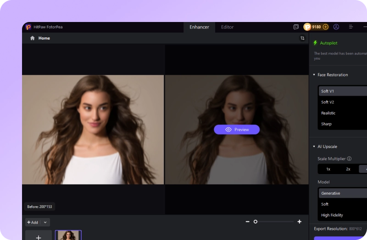Open the Enhancer tab
The width and height of the screenshot is (367, 240).
coord(199,27)
